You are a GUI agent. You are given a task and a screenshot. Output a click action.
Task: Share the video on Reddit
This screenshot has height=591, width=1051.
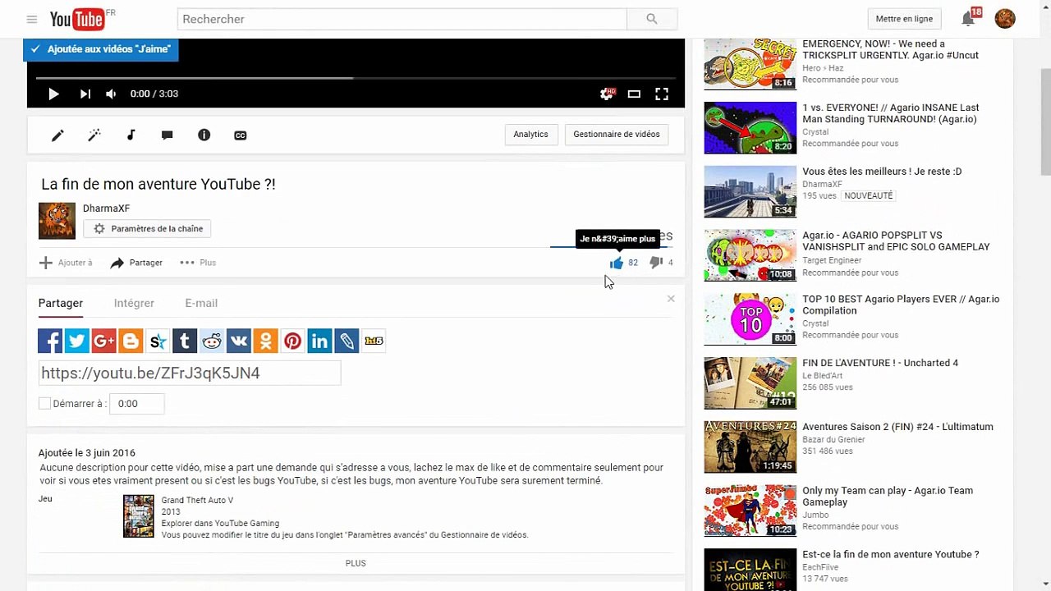tap(212, 341)
